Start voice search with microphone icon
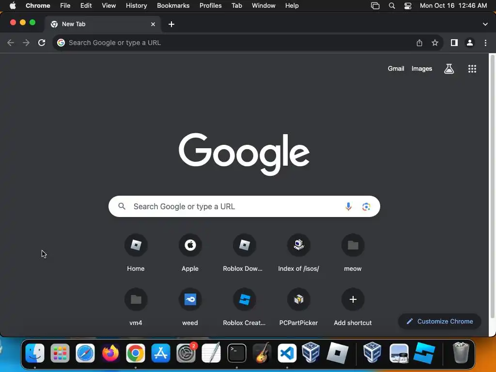The height and width of the screenshot is (372, 496). pyautogui.click(x=348, y=206)
